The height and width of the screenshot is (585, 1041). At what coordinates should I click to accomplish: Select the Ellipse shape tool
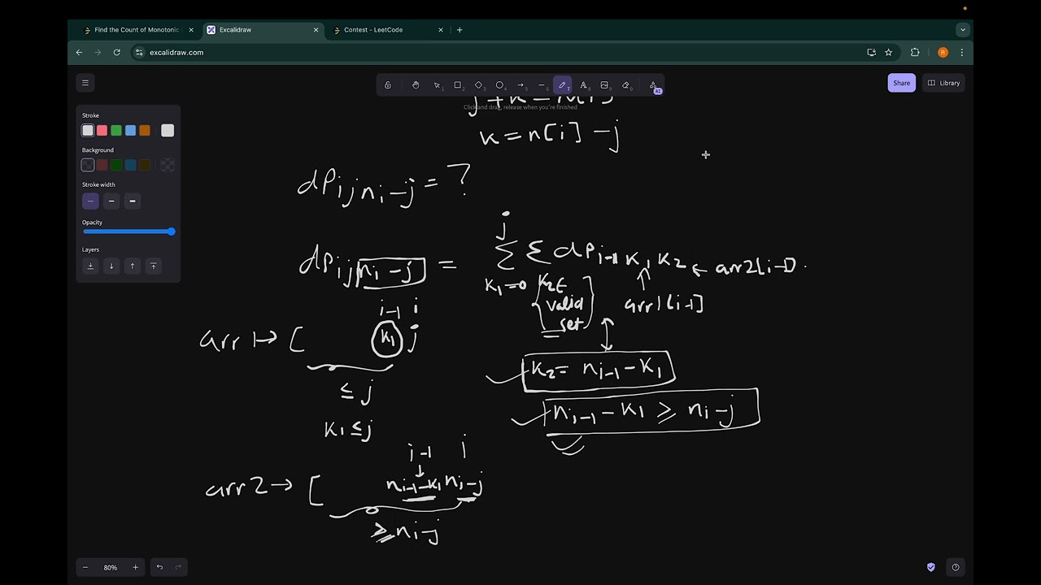tap(500, 85)
